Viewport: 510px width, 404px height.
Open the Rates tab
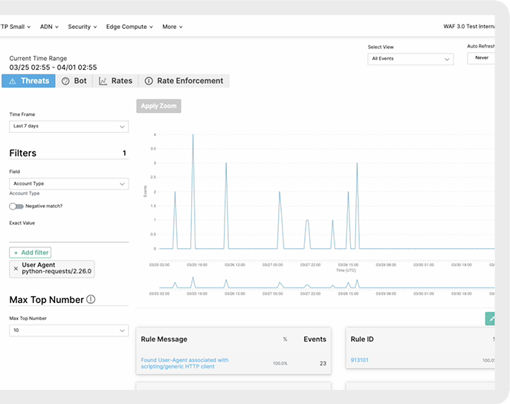[x=115, y=81]
